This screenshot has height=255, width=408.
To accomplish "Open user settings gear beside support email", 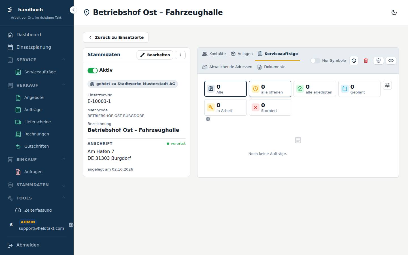I will [71, 225].
